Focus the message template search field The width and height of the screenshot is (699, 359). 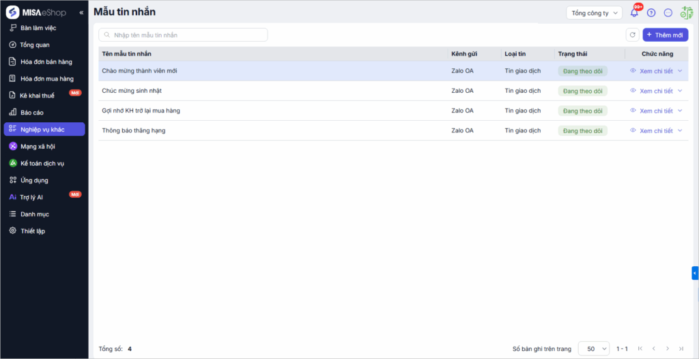coord(183,35)
